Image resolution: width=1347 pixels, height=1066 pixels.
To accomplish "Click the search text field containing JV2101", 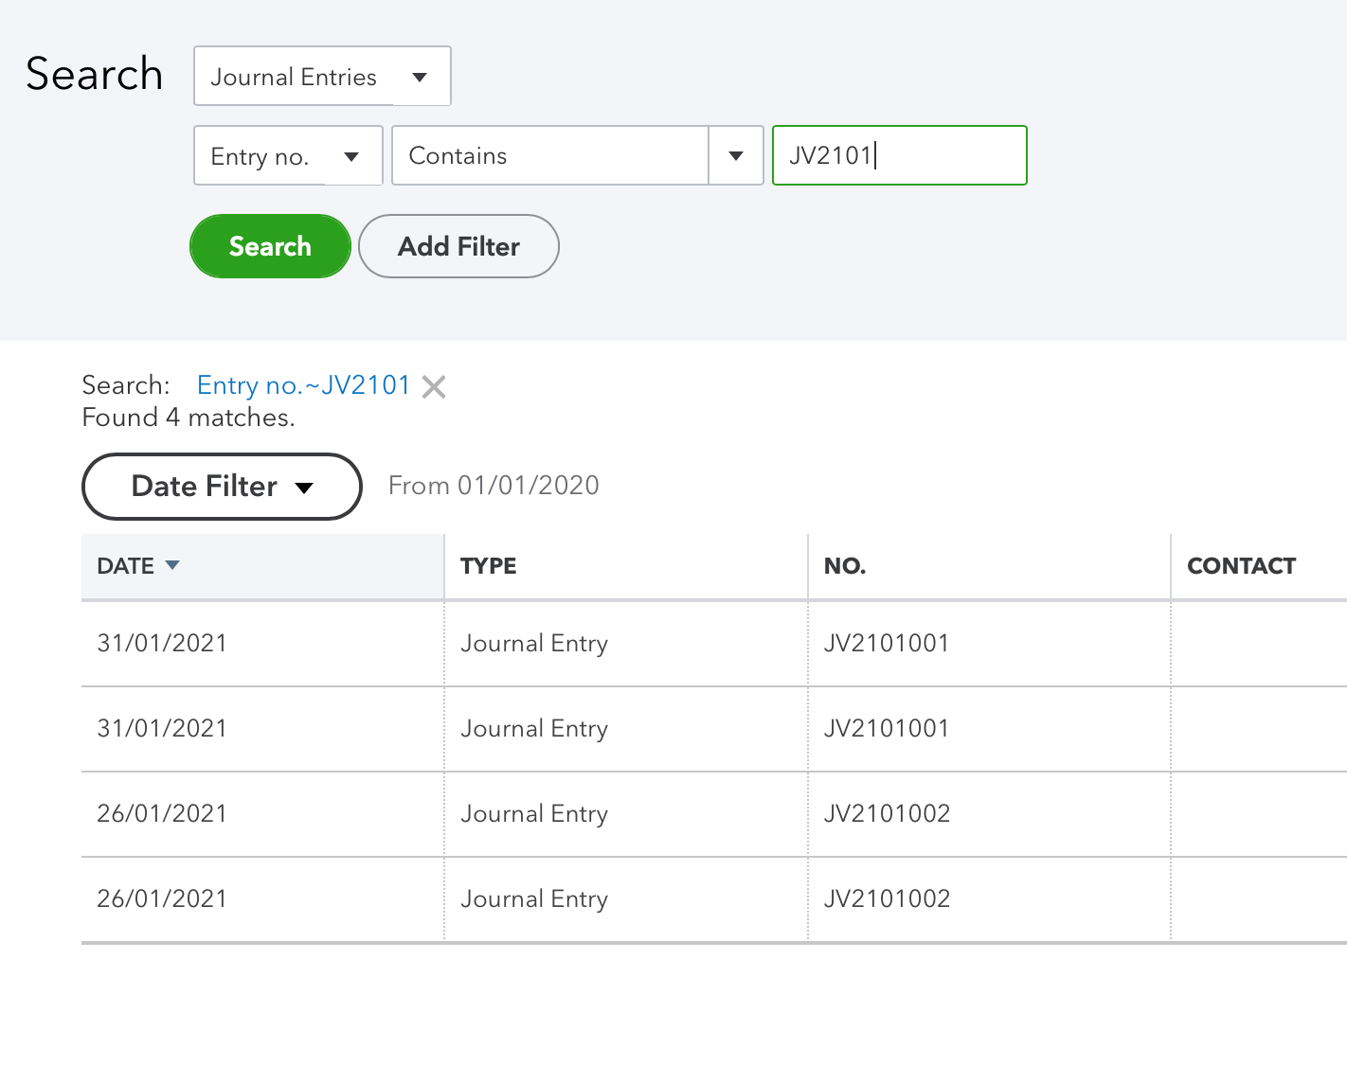I will 899,155.
